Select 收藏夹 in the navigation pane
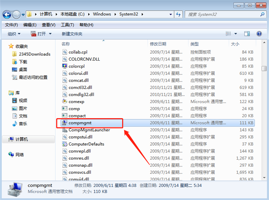 18,46
